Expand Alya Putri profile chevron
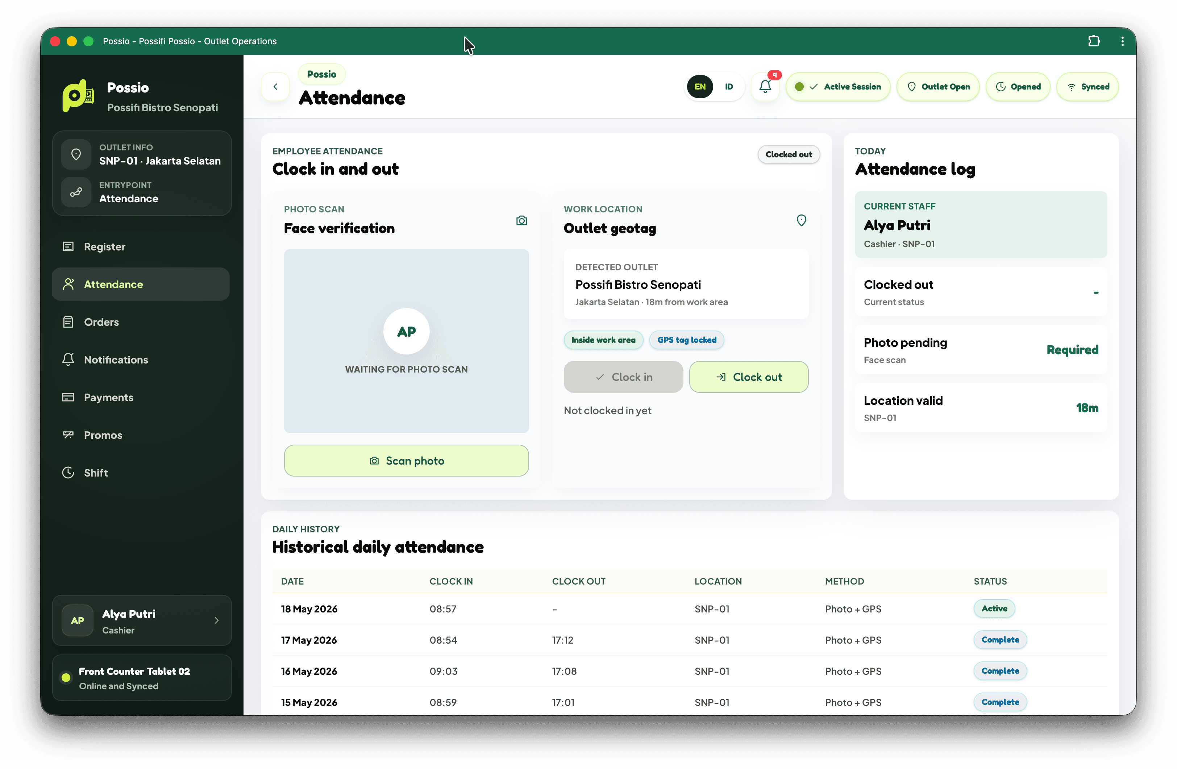Viewport: 1177px width, 769px height. pos(217,620)
